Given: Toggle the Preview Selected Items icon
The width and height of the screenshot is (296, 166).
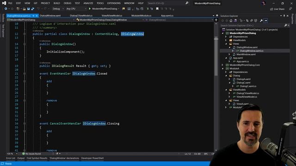Looking at the screenshot, I should coord(265,20).
